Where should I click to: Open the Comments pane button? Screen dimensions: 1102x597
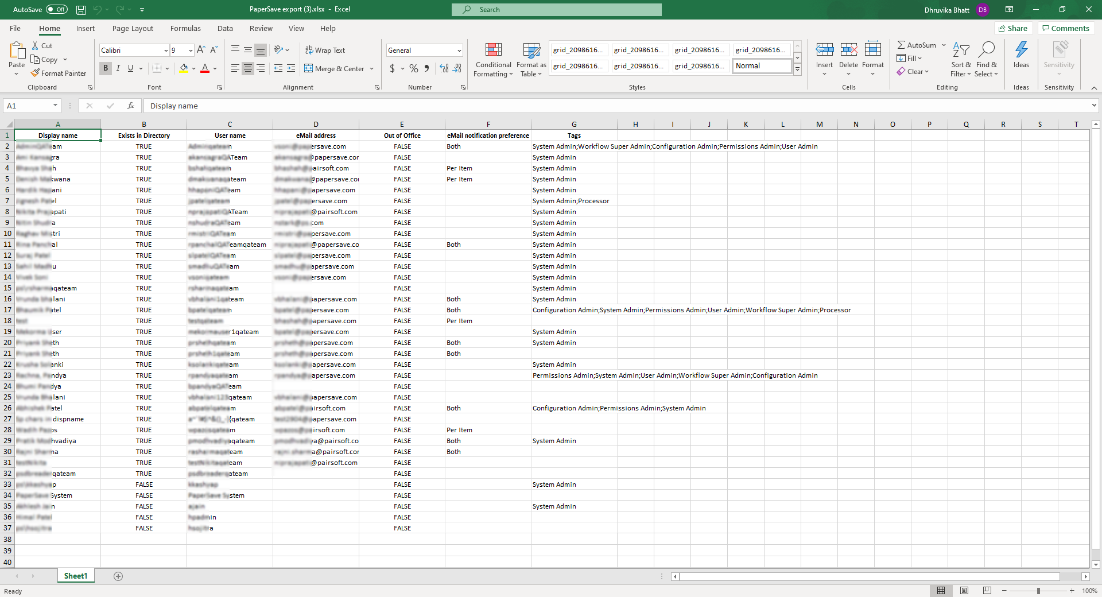tap(1065, 29)
